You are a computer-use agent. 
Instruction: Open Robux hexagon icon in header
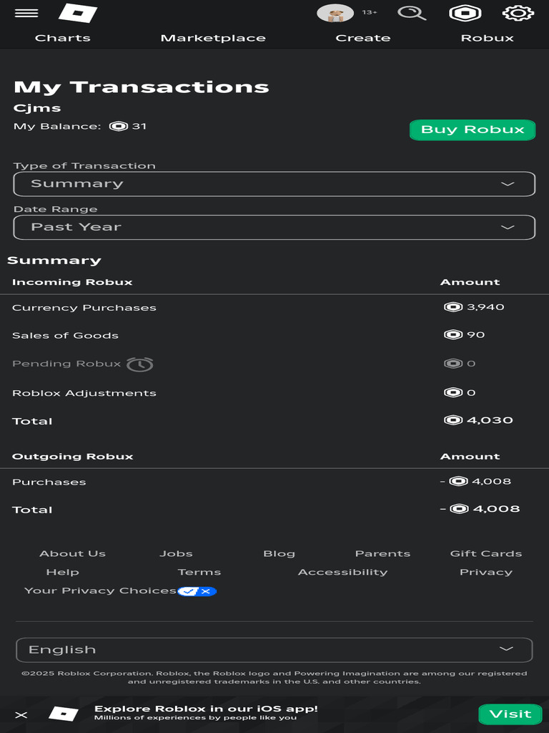(465, 13)
